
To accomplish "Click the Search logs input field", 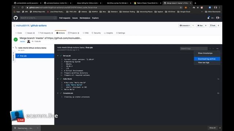I will pos(193,48).
